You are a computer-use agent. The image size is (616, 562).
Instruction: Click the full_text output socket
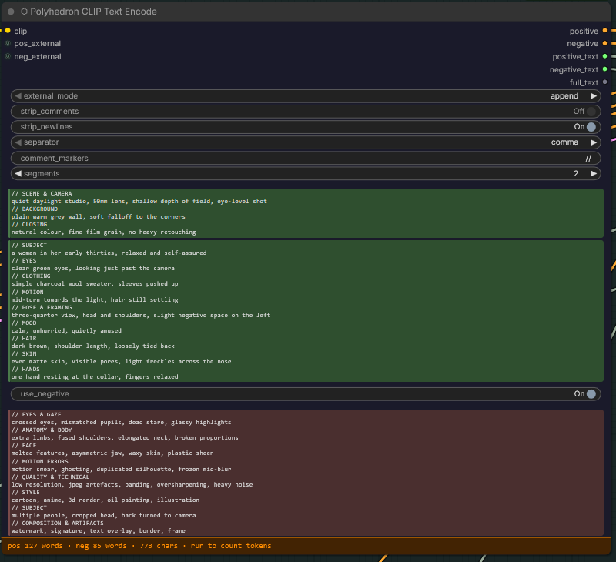(x=604, y=82)
